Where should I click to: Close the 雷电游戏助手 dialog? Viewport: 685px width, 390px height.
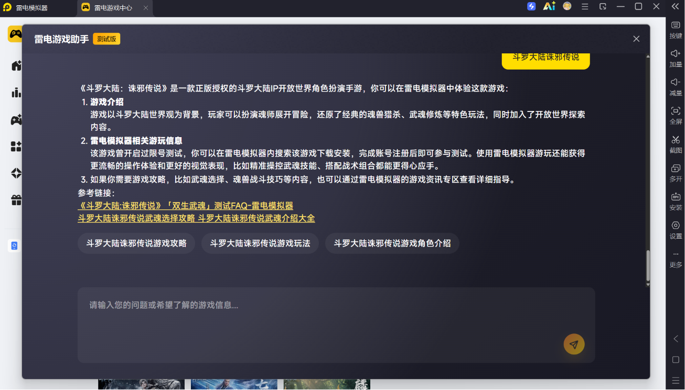tap(636, 39)
